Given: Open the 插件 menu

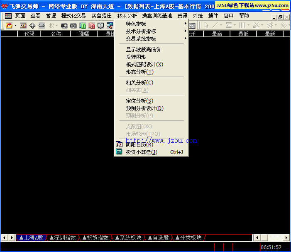Looking at the screenshot, I should 213,16.
